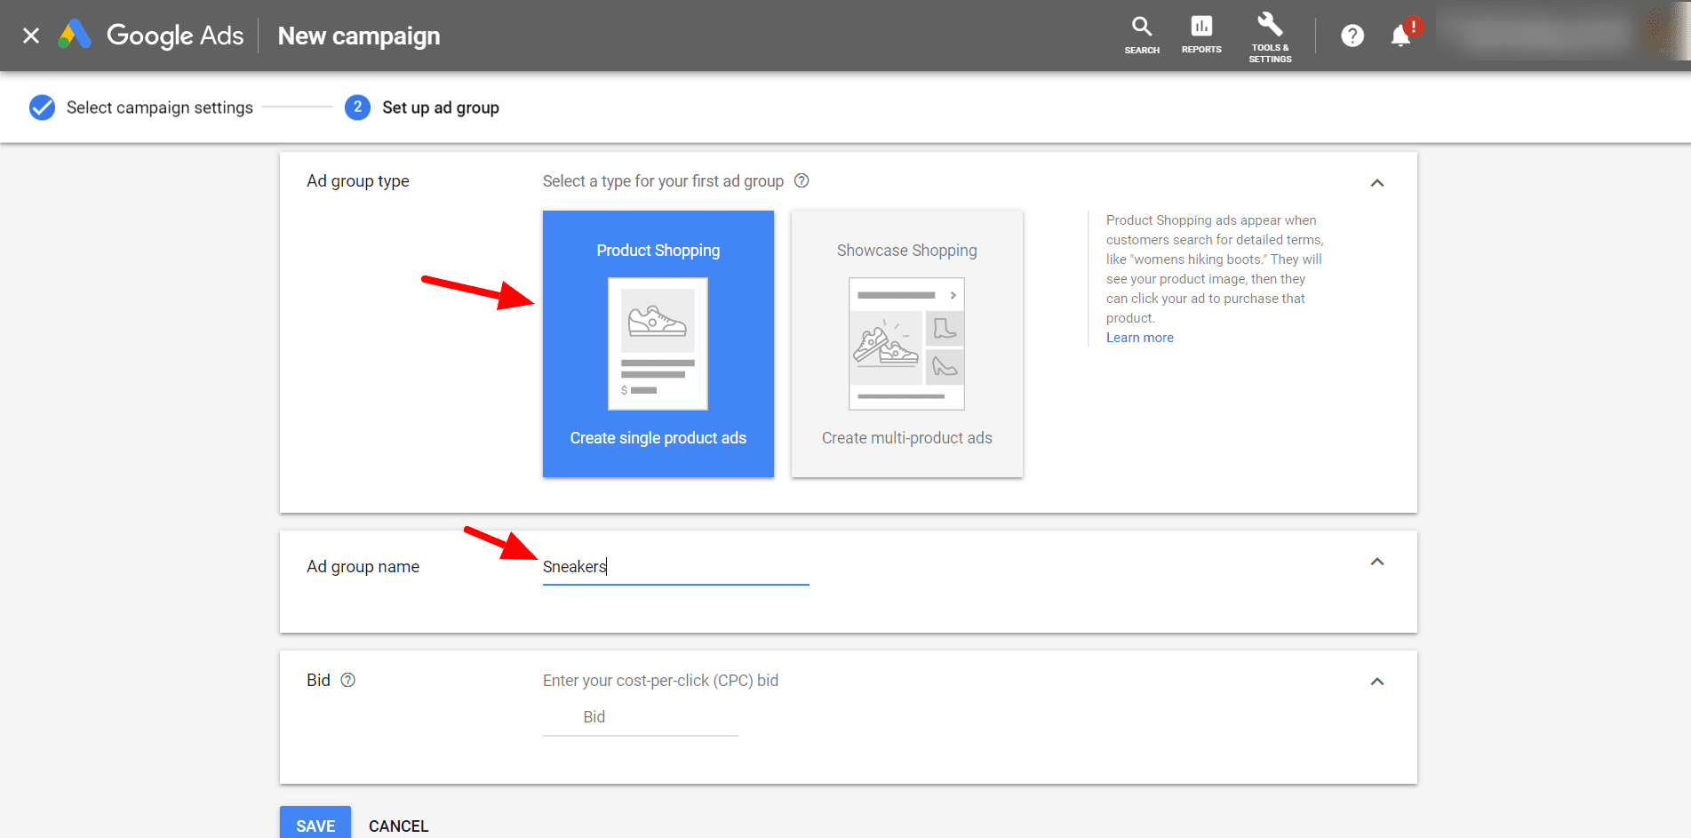1691x838 pixels.
Task: Collapse the Ad group name section
Action: pos(1377,562)
